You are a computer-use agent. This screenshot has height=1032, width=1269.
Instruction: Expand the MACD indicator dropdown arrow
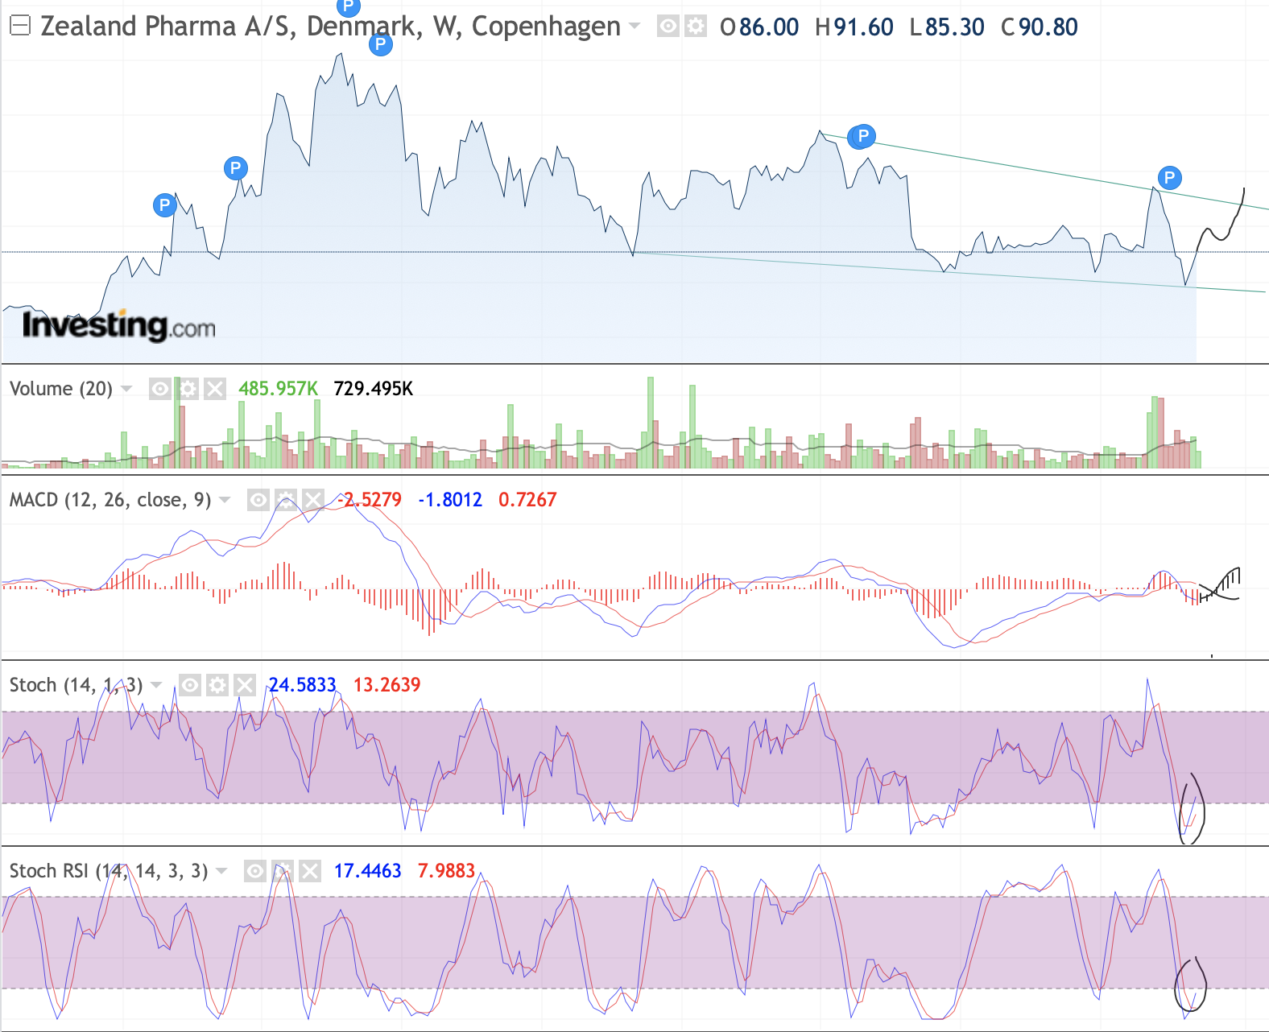pyautogui.click(x=225, y=500)
